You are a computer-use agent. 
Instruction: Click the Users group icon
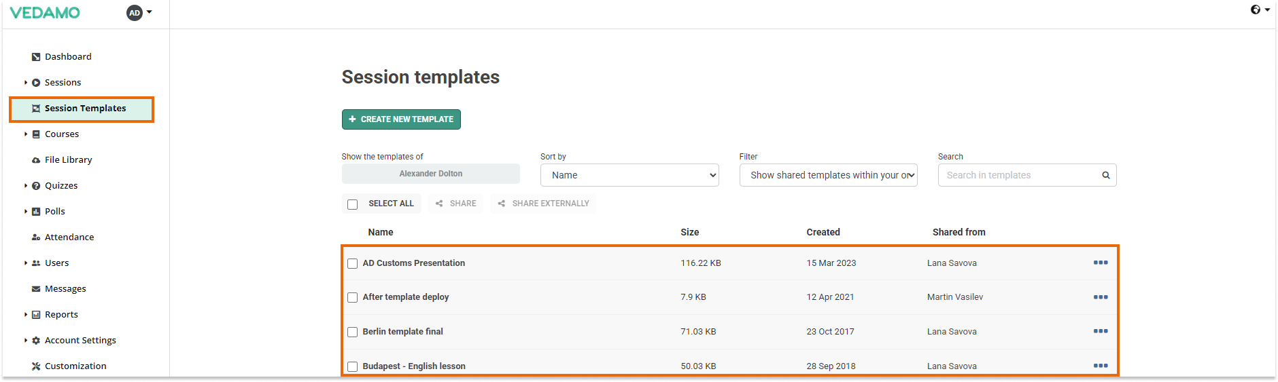[36, 263]
